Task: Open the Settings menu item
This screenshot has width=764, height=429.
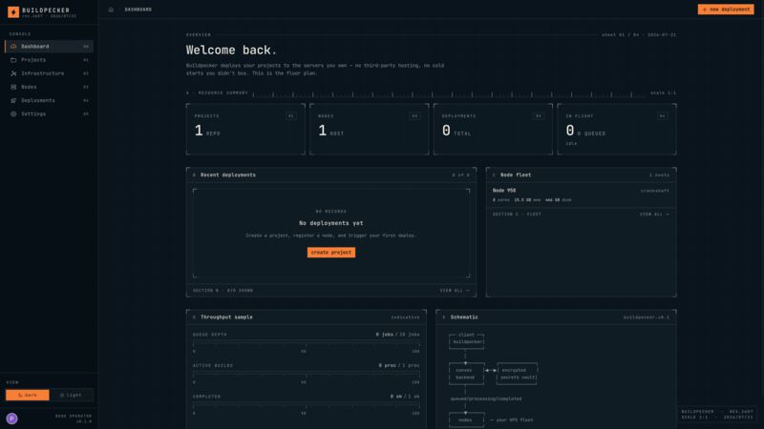Action: [50, 113]
